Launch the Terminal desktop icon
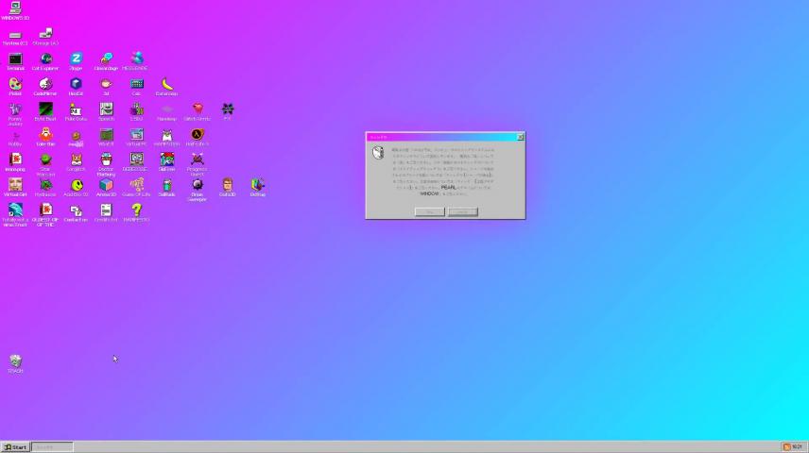809x453 pixels. click(15, 61)
